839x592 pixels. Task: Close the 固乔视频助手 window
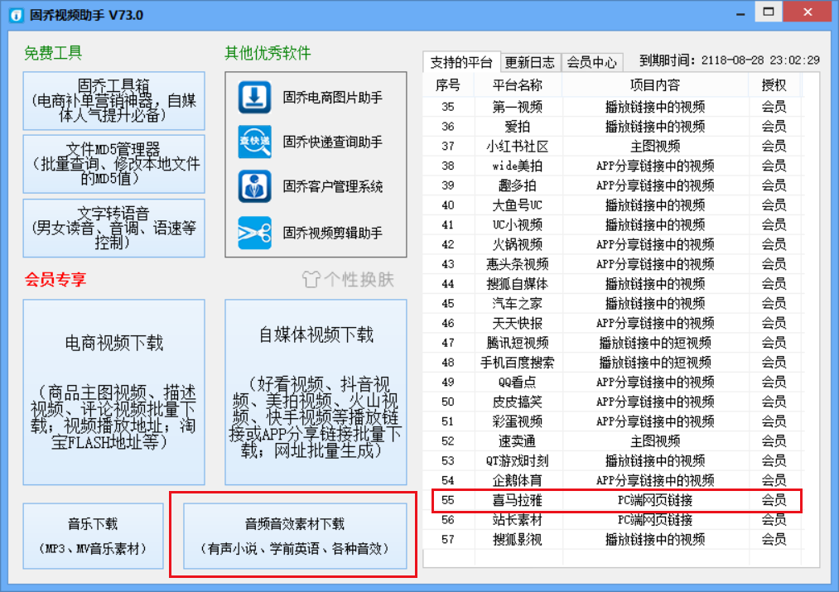[808, 12]
